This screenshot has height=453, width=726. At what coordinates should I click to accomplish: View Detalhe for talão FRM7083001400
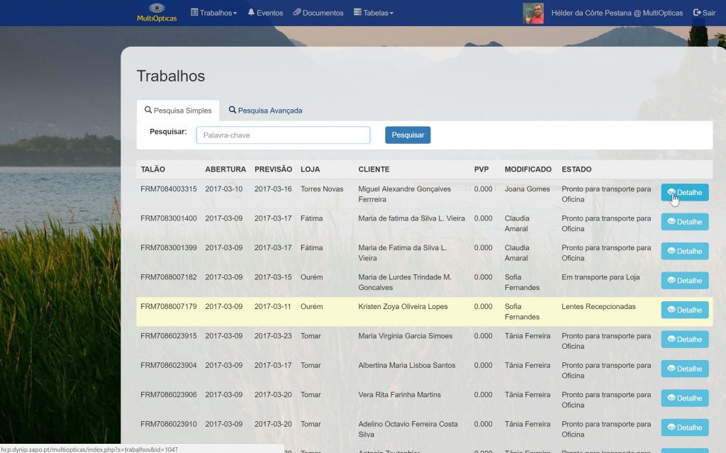coord(684,222)
